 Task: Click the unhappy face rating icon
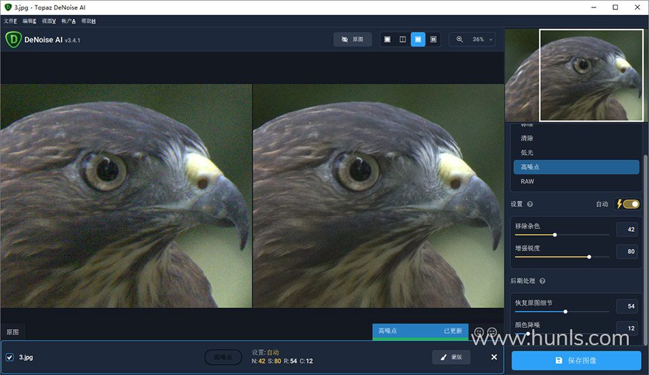(492, 332)
